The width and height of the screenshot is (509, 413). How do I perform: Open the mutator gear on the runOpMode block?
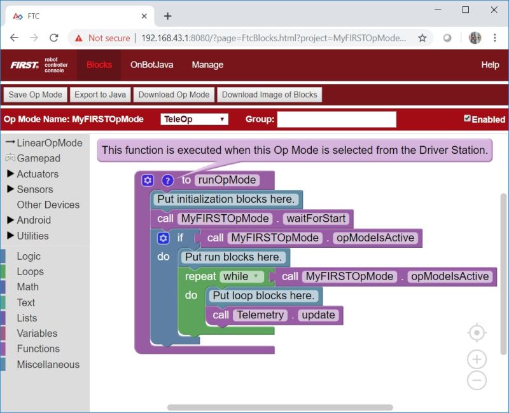point(148,180)
